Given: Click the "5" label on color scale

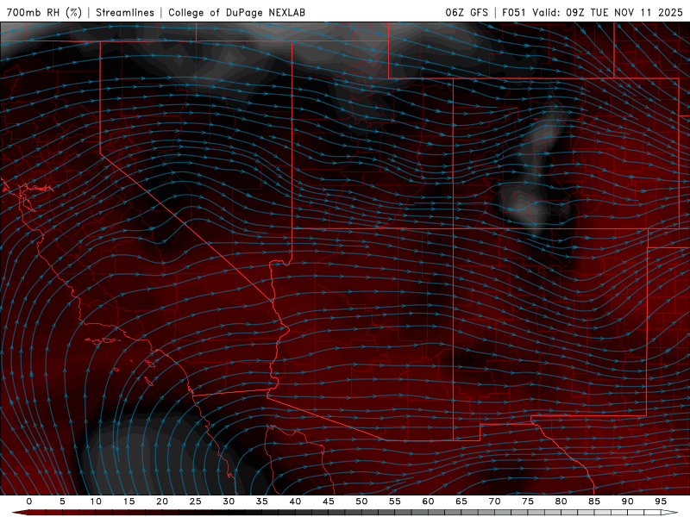Looking at the screenshot, I should [x=62, y=501].
